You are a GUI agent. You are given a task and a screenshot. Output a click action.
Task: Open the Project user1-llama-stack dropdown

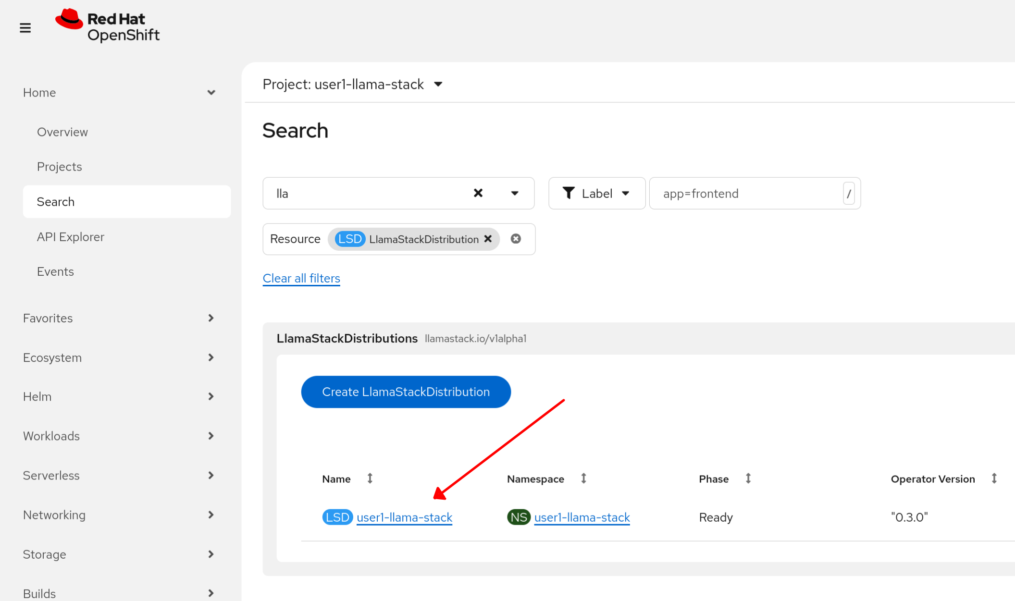click(352, 84)
